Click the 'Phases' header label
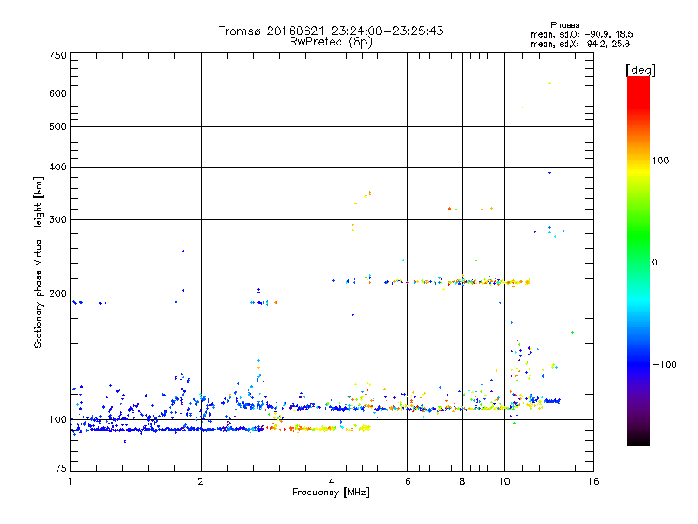Viewport: 698px width, 524px height. [565, 25]
